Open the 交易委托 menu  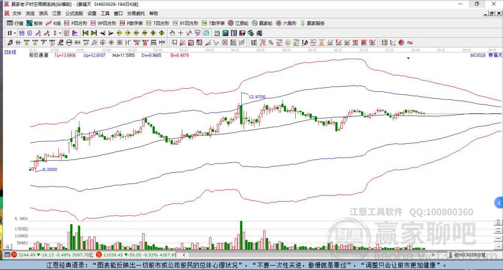click(136, 13)
